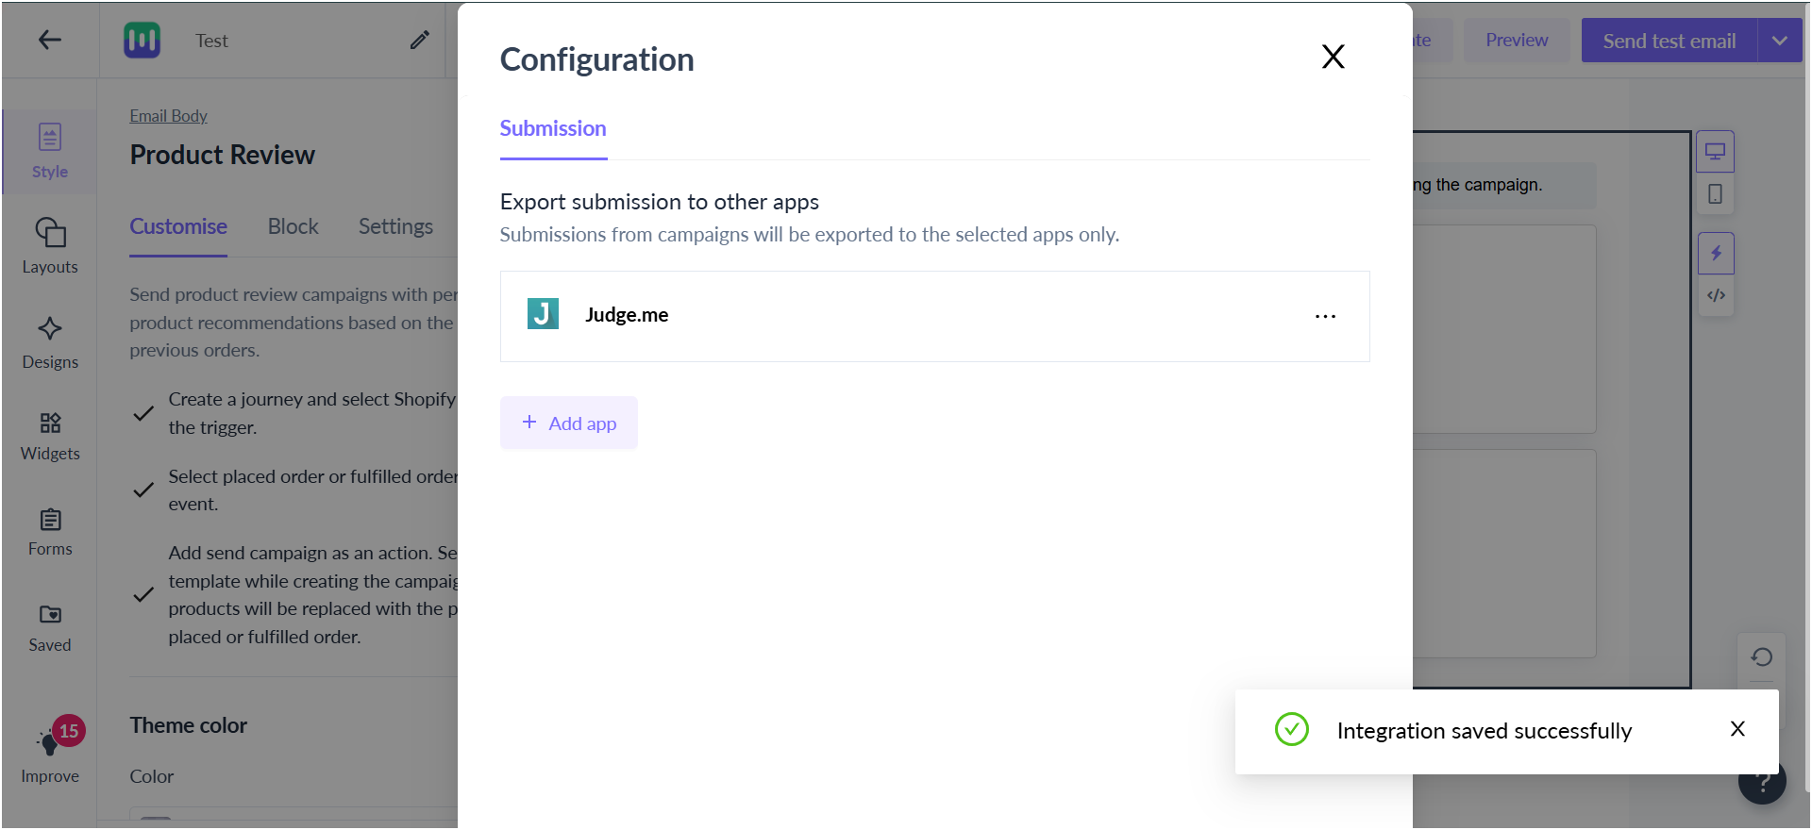The image size is (1812, 830).
Task: Open the Widgets sidebar panel
Action: tap(50, 436)
